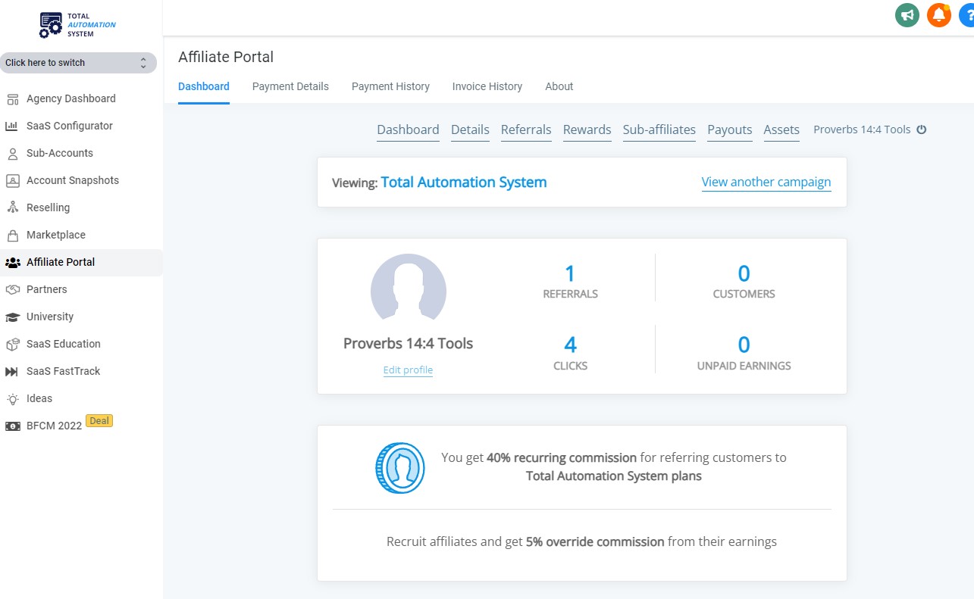Click the Affiliate Portal page heading

(226, 57)
